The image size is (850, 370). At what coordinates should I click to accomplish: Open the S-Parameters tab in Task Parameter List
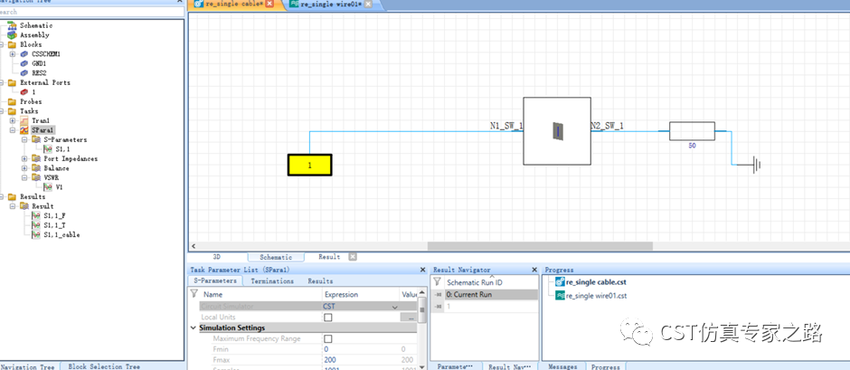216,281
